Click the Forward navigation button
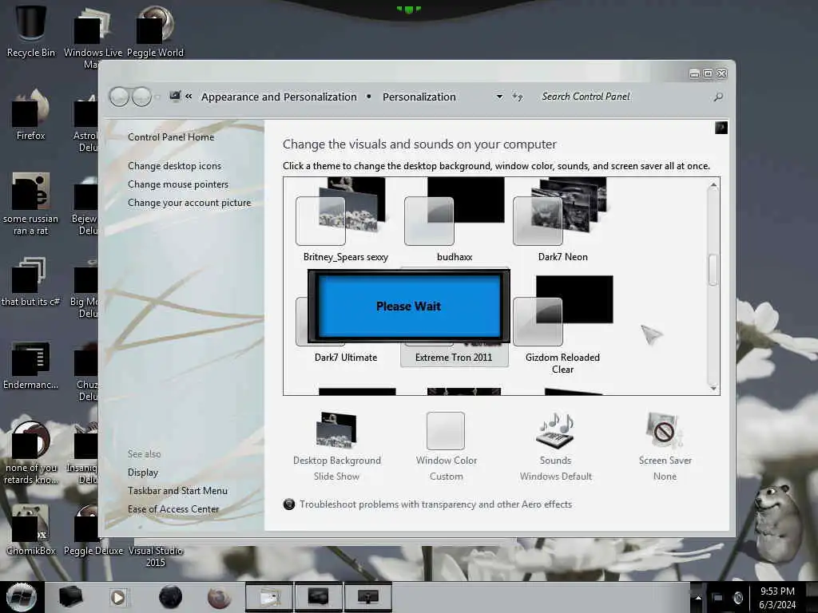Image resolution: width=818 pixels, height=613 pixels. coord(141,97)
